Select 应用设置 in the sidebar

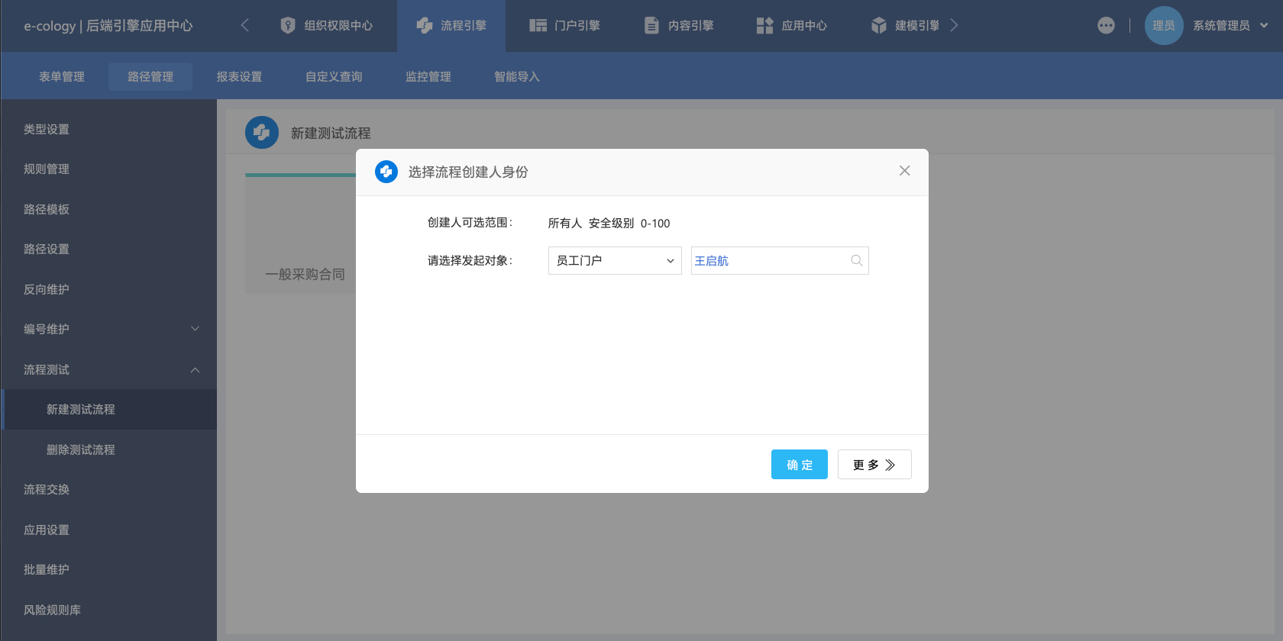[108, 530]
